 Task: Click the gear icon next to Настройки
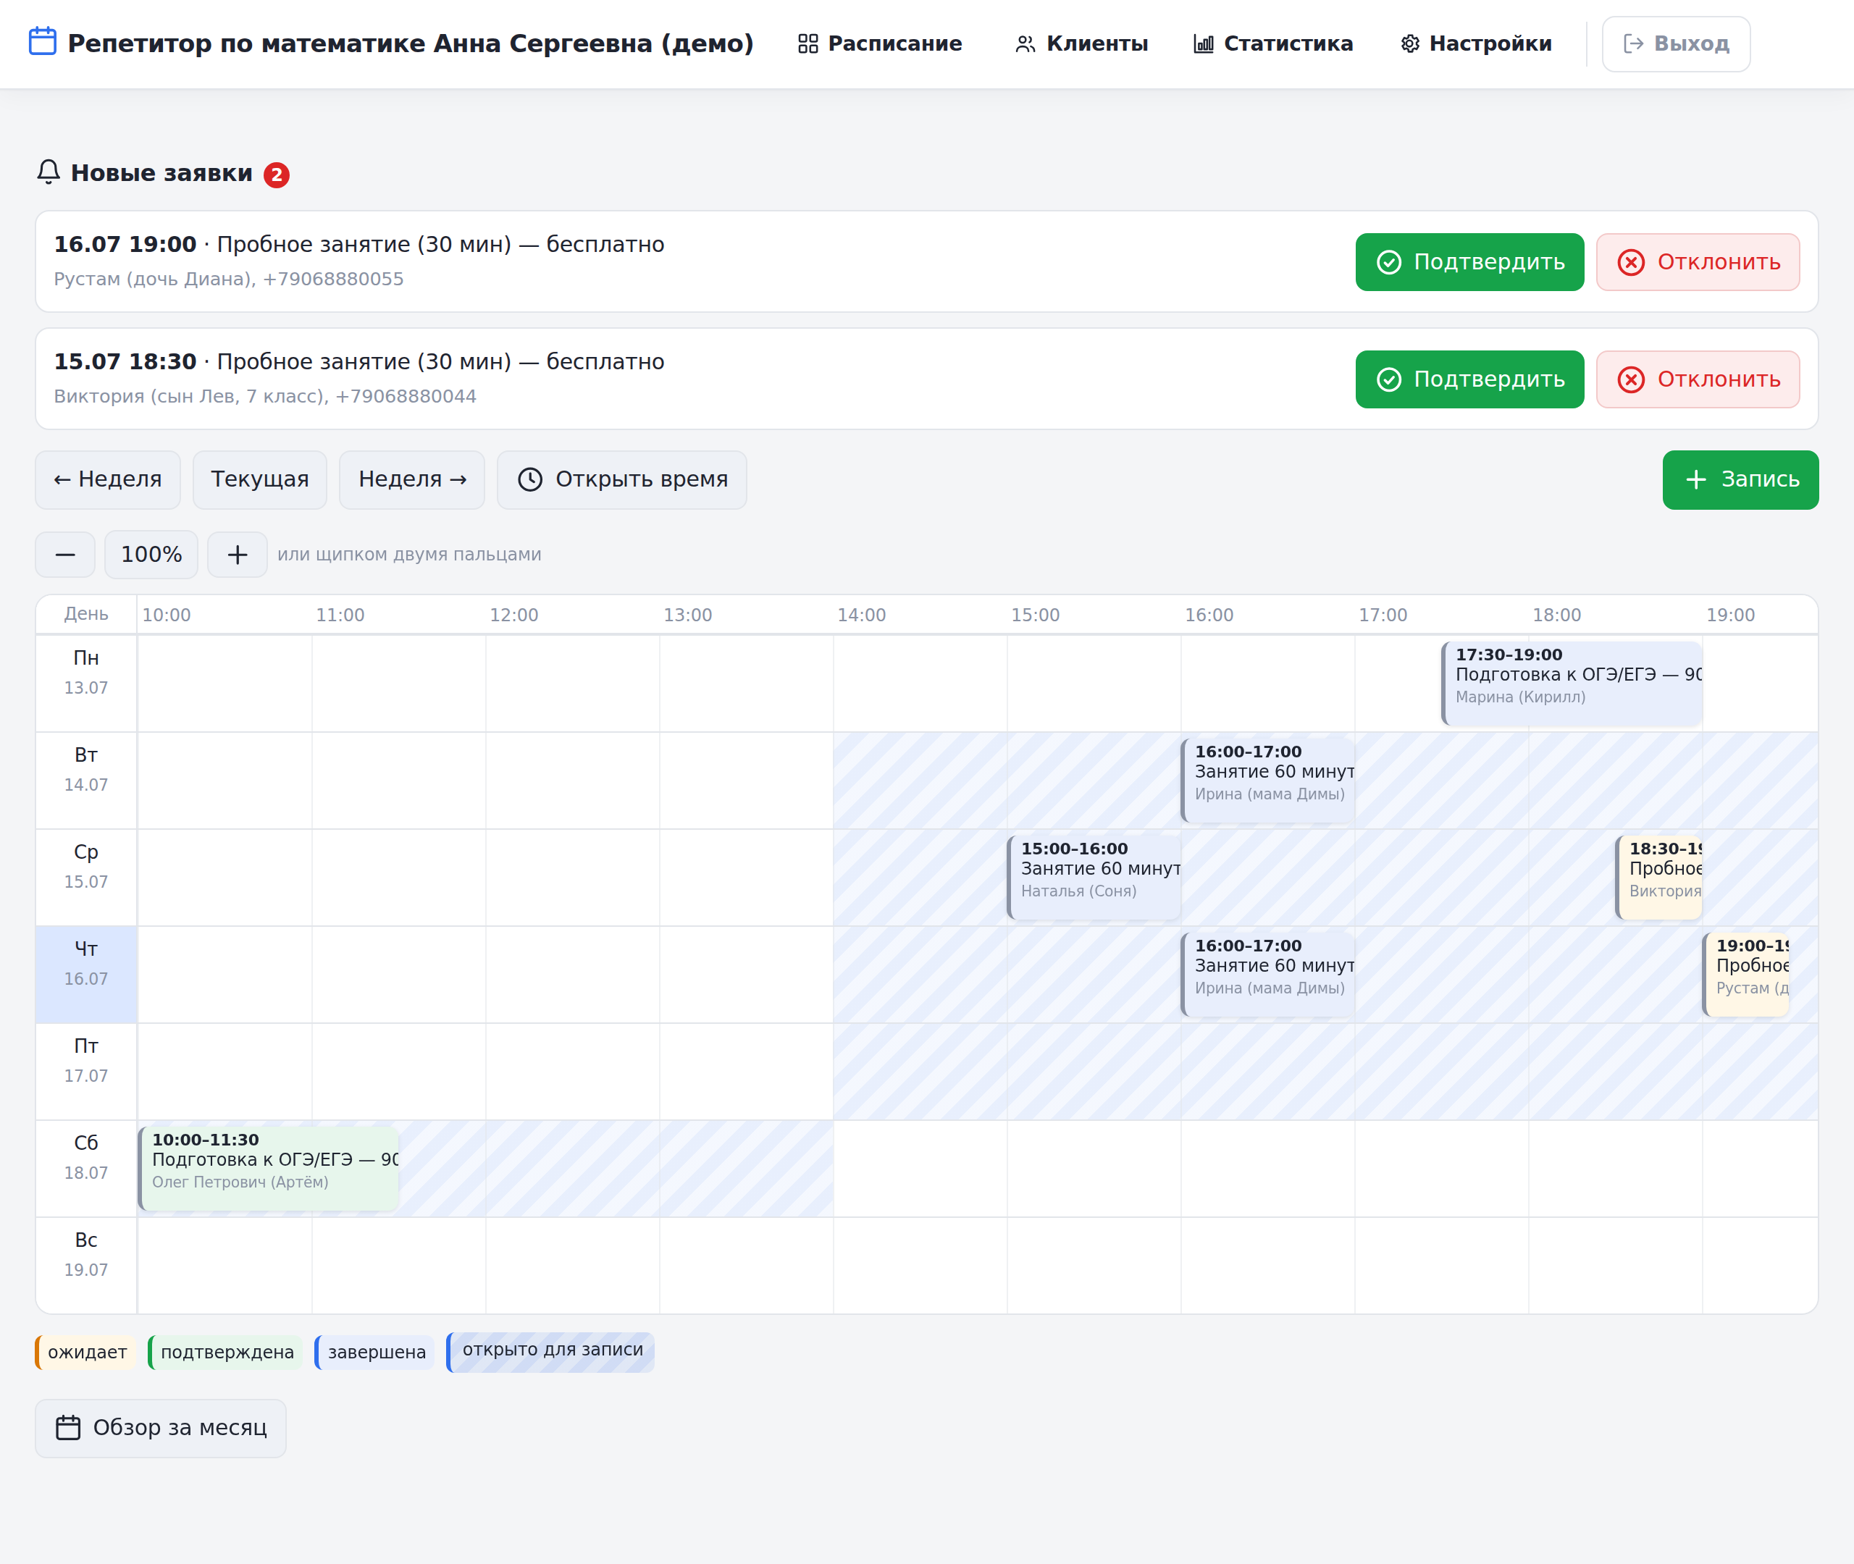point(1410,43)
